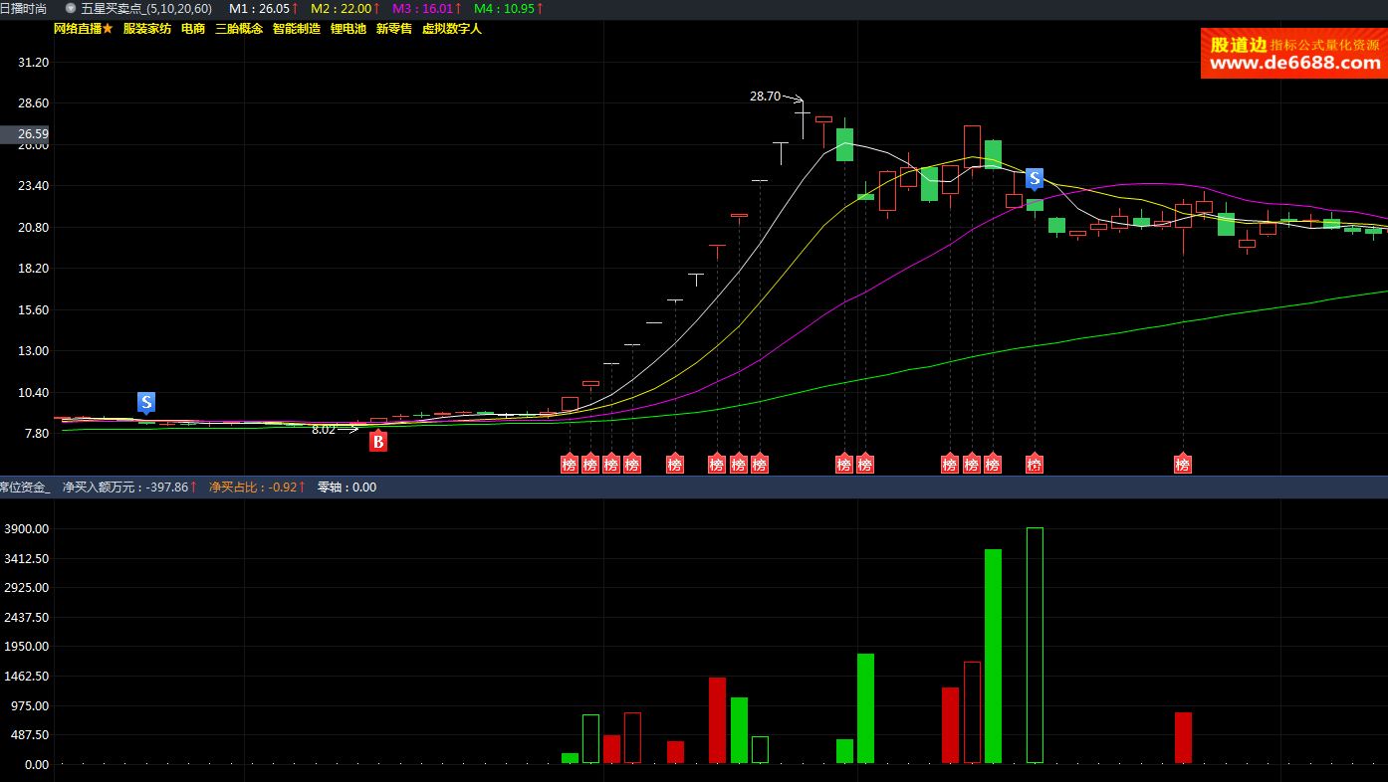Image resolution: width=1388 pixels, height=782 pixels.
Task: Click the 2437.50 volume axis label
Action: (26, 618)
